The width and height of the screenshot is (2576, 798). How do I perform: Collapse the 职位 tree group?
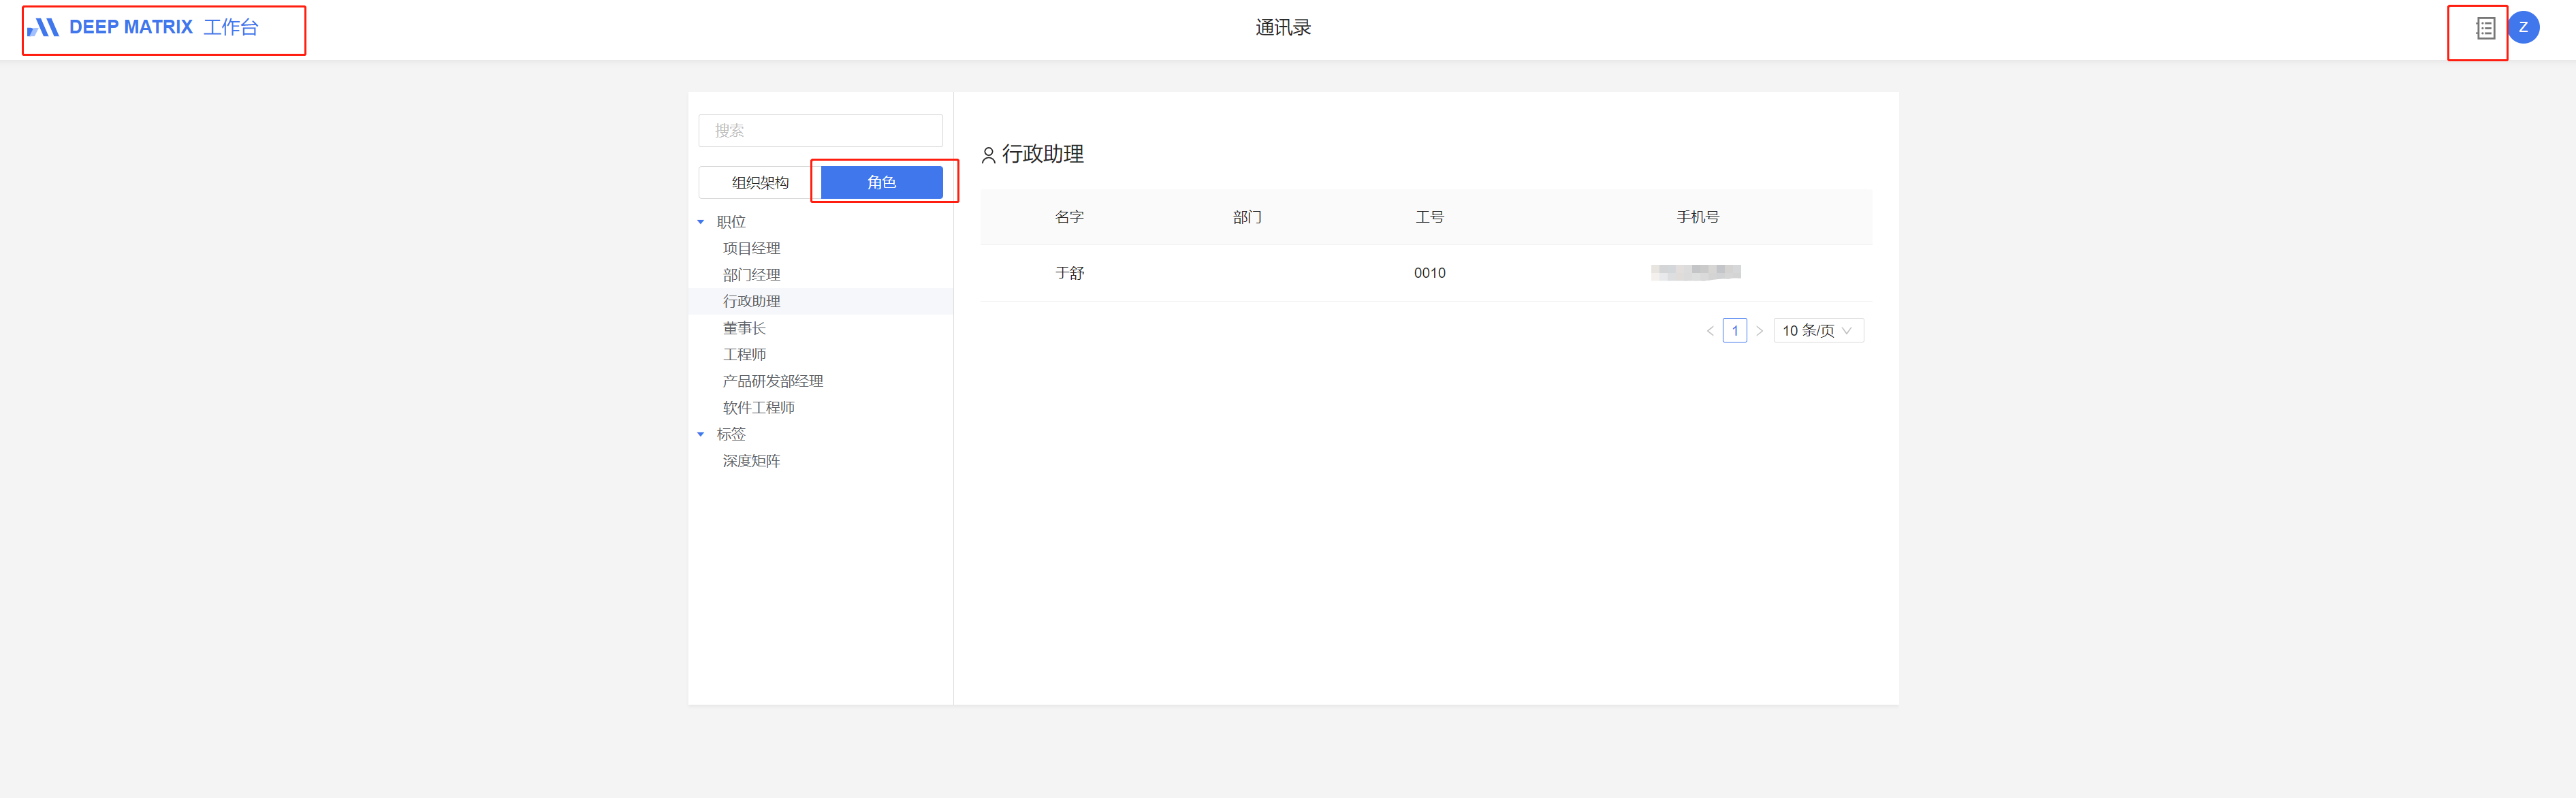tap(700, 222)
